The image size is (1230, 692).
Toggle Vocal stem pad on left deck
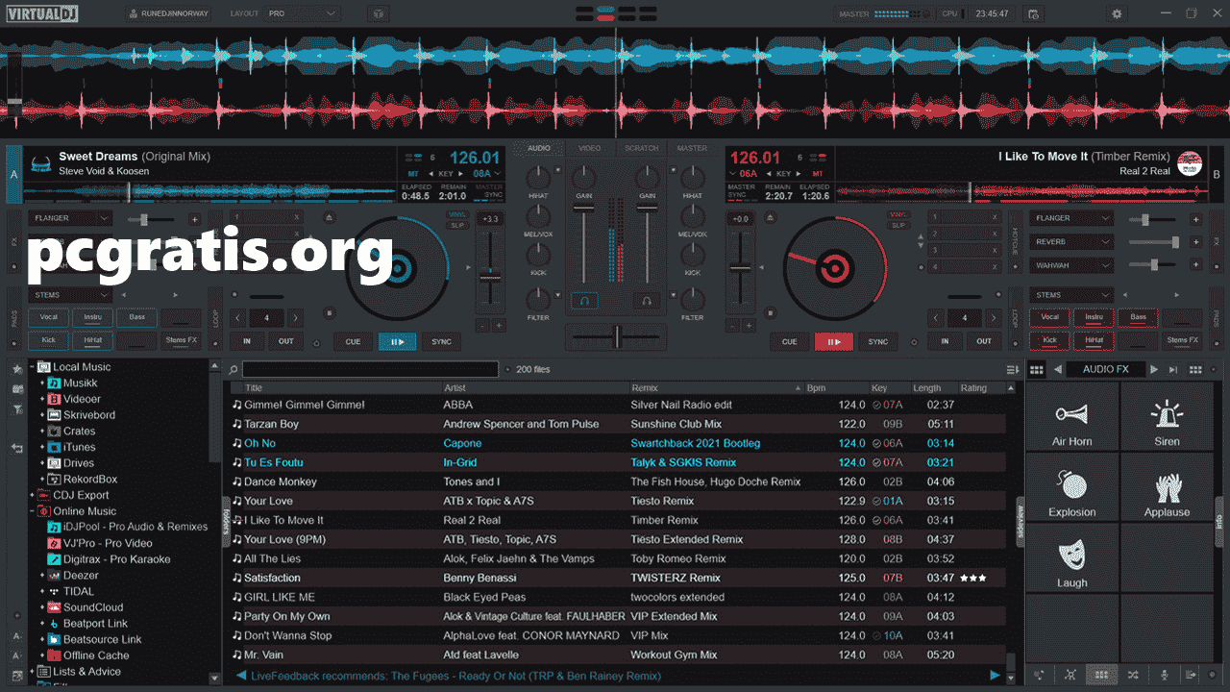(x=48, y=317)
